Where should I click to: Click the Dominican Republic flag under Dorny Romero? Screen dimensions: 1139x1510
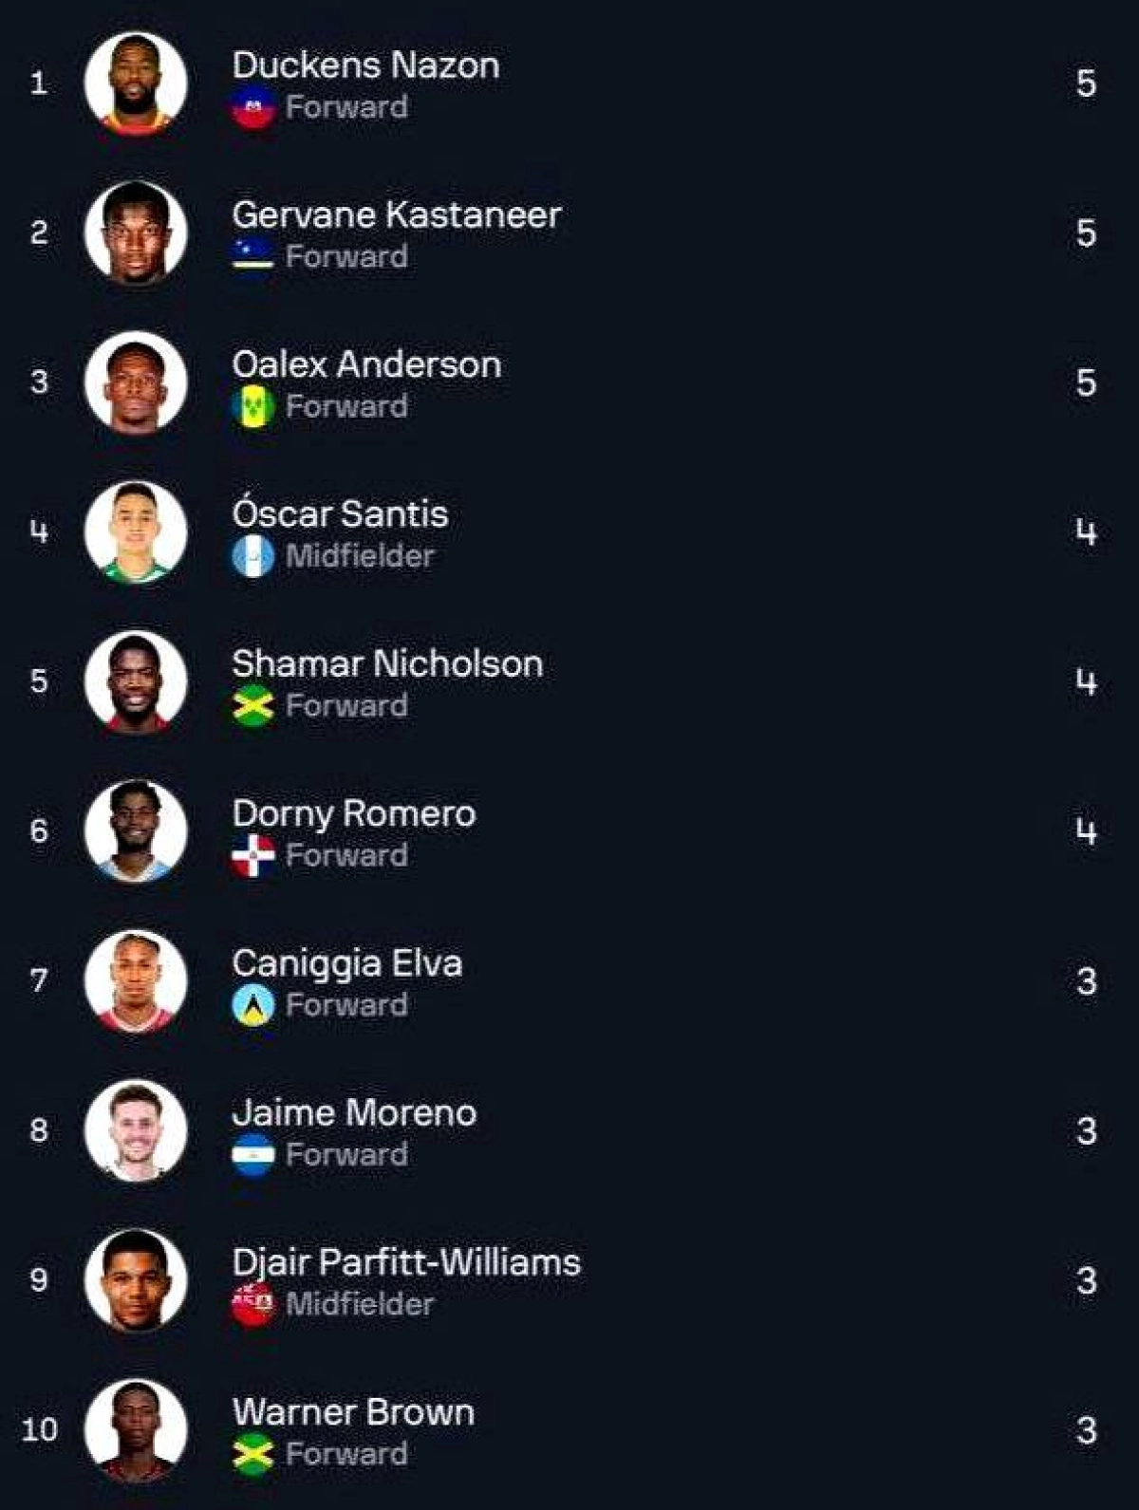coord(253,856)
